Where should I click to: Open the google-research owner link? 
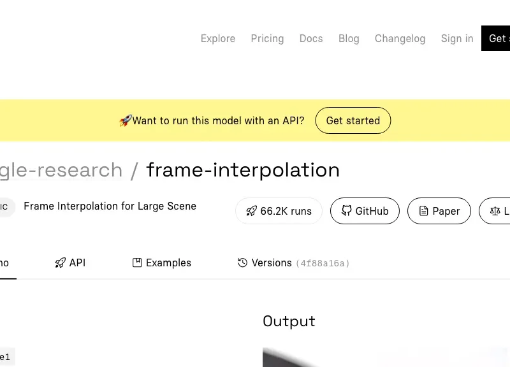[x=61, y=170]
